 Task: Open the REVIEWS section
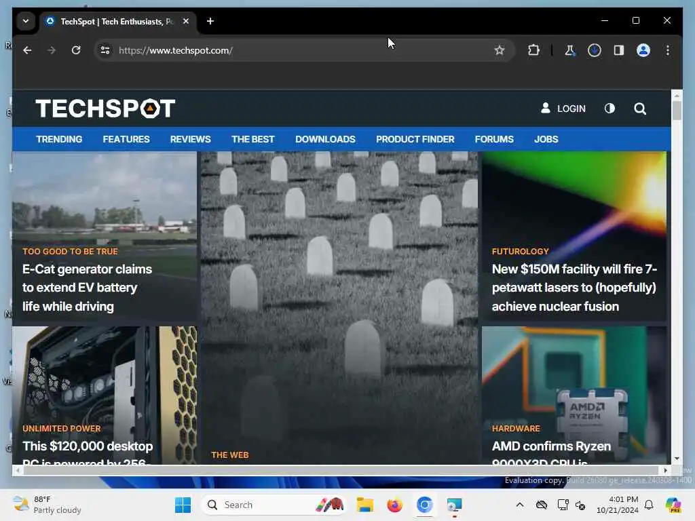[x=191, y=139]
